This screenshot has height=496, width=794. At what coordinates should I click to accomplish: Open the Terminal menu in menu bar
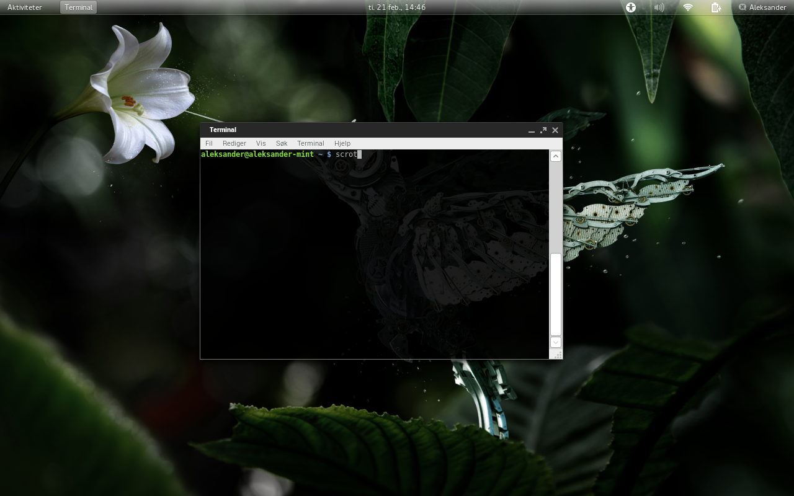point(311,143)
